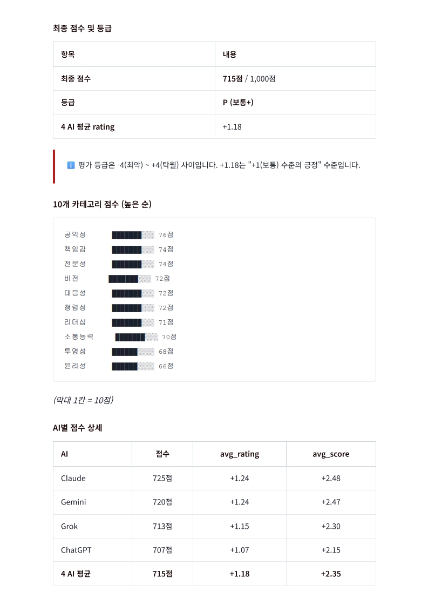Click Gemini's 720점 score cell
Image resolution: width=428 pixels, height=606 pixels.
pos(162,502)
